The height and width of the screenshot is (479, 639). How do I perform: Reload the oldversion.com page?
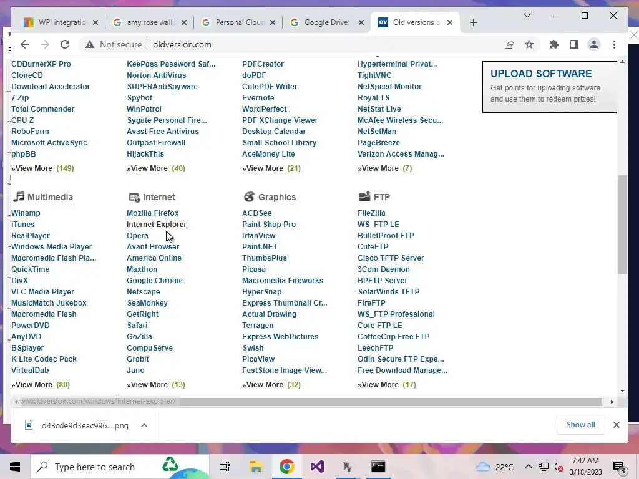click(65, 44)
